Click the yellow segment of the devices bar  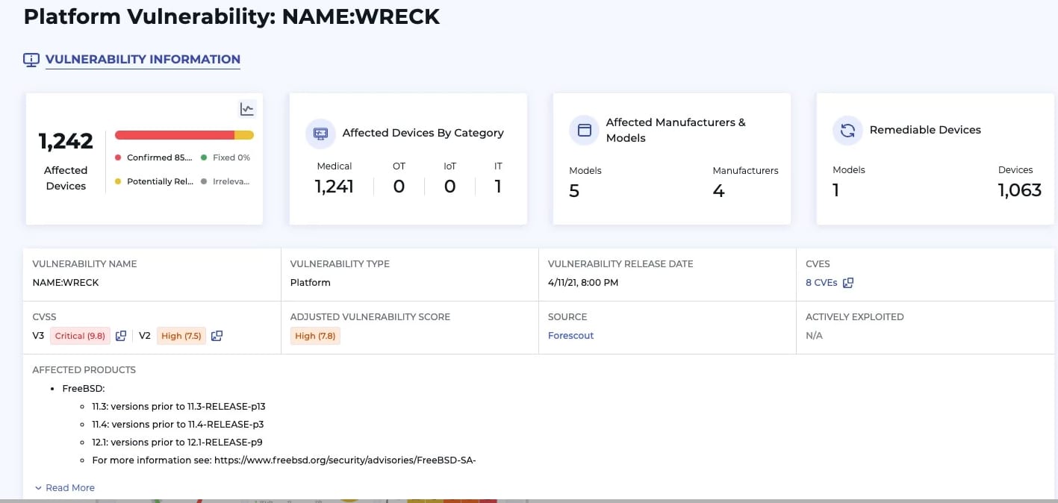tap(244, 135)
